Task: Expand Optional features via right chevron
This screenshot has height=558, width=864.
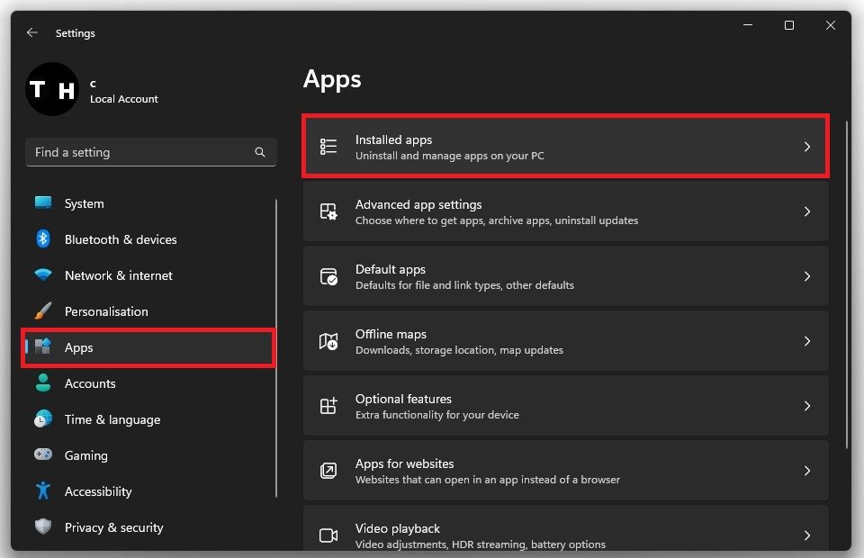Action: point(807,406)
